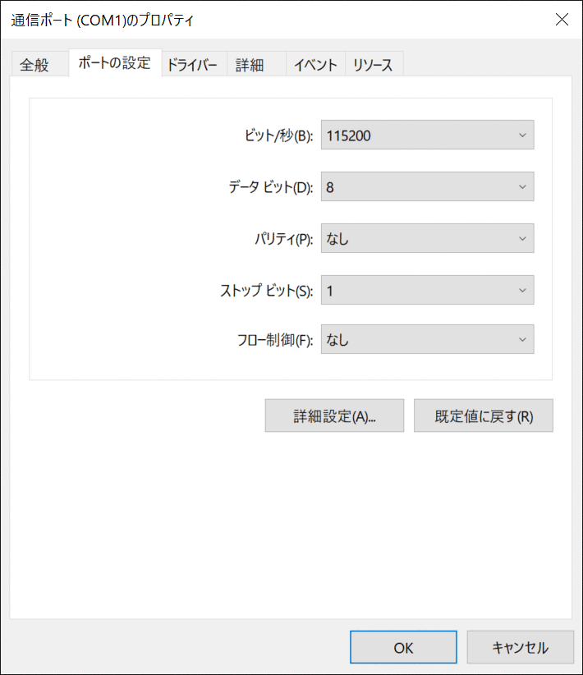The height and width of the screenshot is (675, 583).
Task: Confirm settings with the OK button
Action: tap(402, 647)
